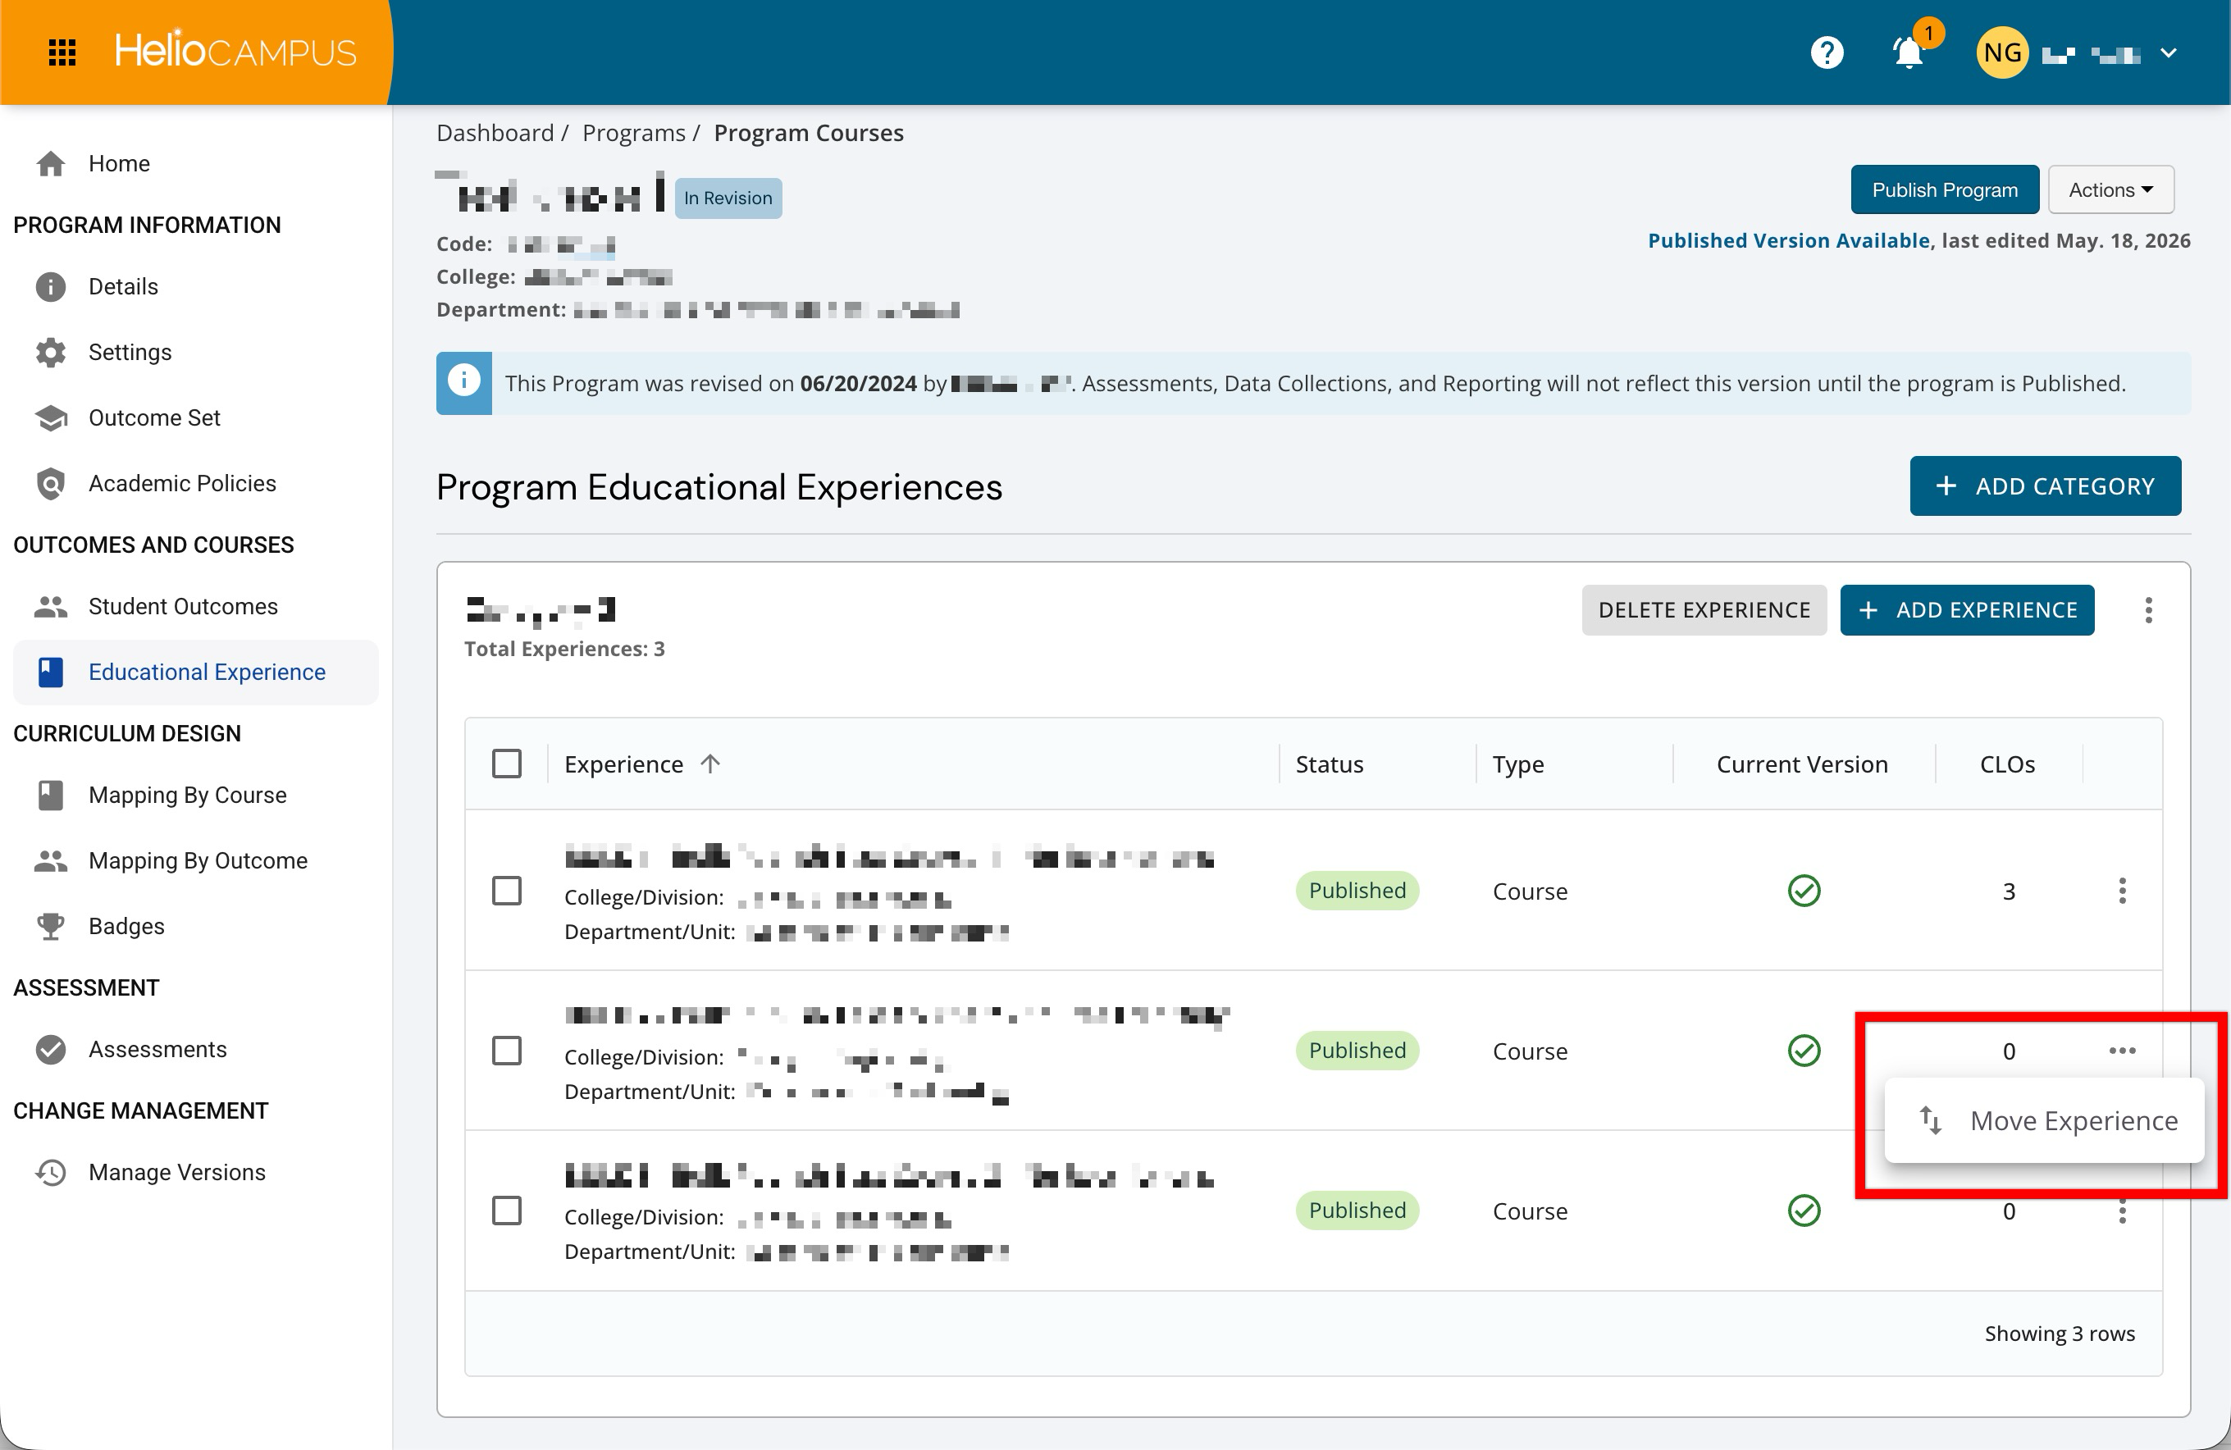Click the info icon in revision banner

pos(464,382)
